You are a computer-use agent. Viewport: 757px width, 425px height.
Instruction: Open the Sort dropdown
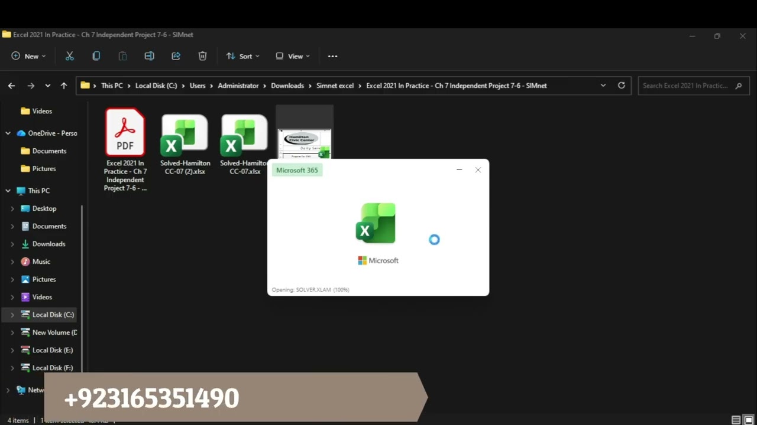242,56
